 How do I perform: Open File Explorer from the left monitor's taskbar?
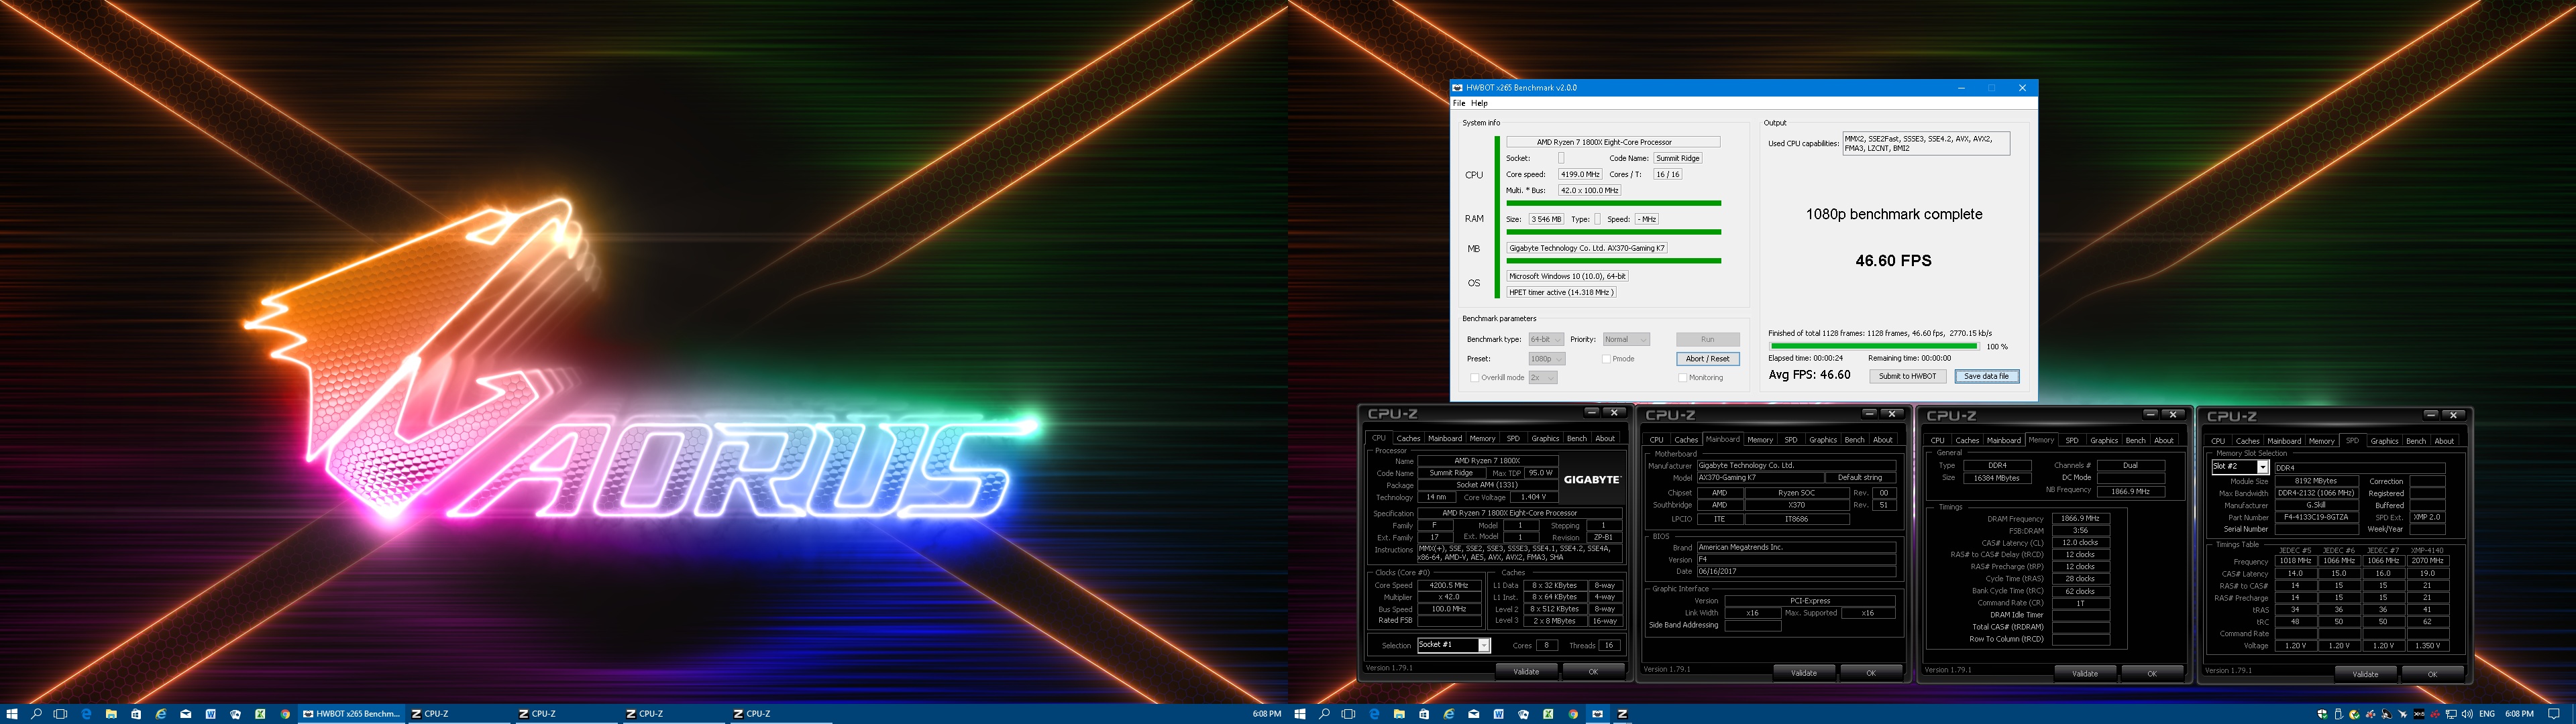[x=110, y=714]
